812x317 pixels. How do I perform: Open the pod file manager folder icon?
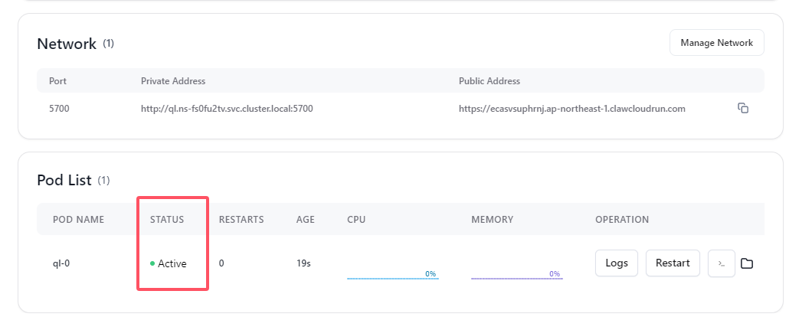[x=746, y=263]
